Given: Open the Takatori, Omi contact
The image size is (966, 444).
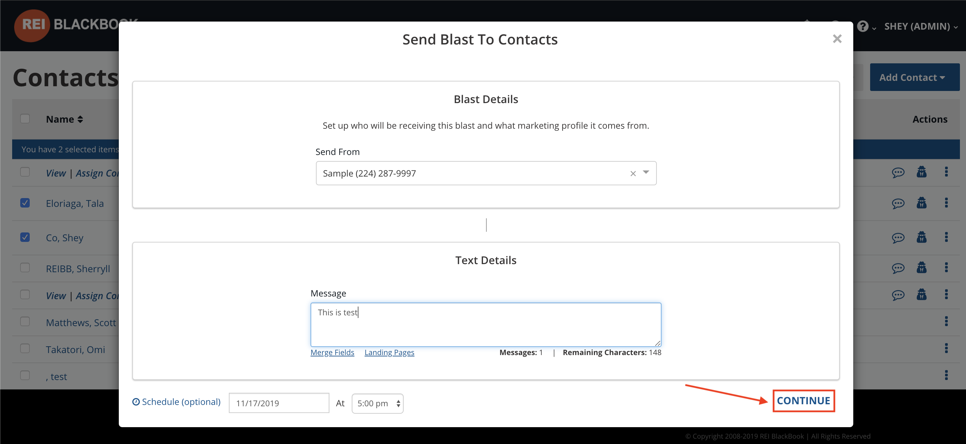Looking at the screenshot, I should [x=75, y=350].
